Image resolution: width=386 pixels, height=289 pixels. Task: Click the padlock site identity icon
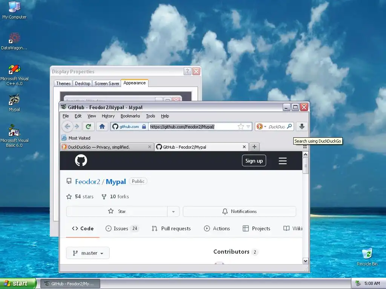(x=144, y=126)
